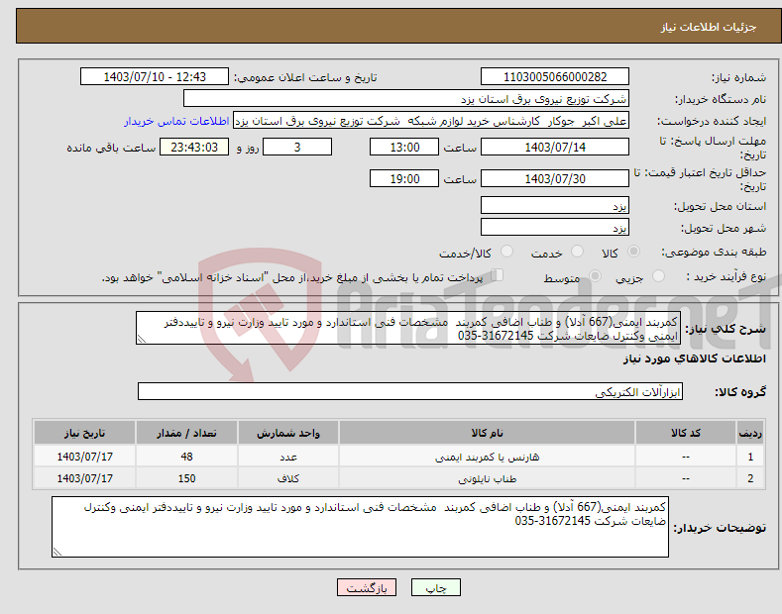Click the resize handle of شرح کلی نیاز textarea

pos(142,340)
